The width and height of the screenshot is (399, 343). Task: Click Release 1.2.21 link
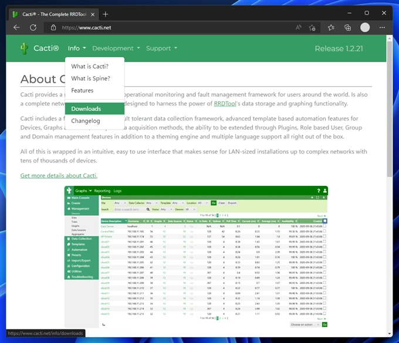[339, 48]
